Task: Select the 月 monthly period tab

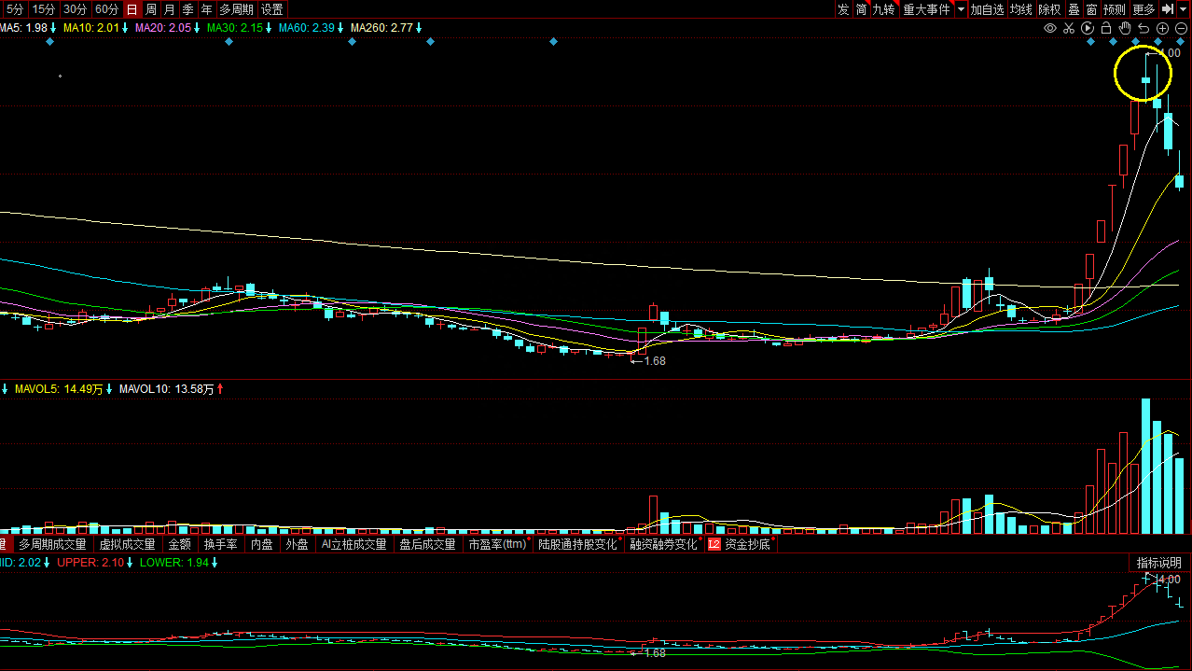Action: 169,9
